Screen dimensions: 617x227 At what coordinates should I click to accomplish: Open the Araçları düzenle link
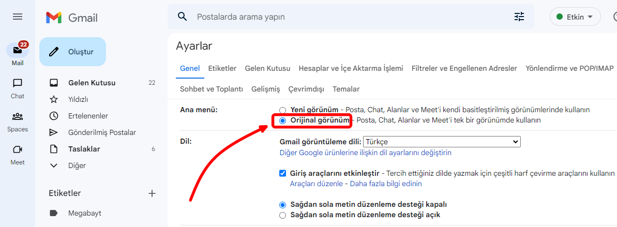click(x=316, y=184)
